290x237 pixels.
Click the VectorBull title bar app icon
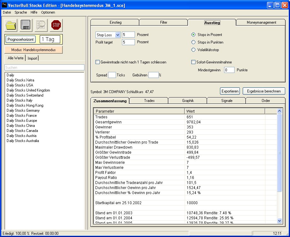point(5,5)
